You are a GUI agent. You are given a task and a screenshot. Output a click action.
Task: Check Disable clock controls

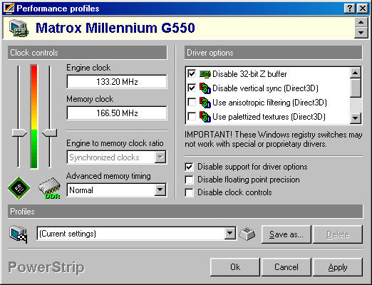[189, 192]
